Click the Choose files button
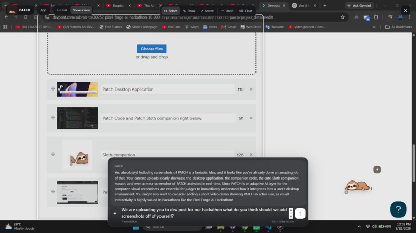The height and width of the screenshot is (233, 416). click(152, 49)
